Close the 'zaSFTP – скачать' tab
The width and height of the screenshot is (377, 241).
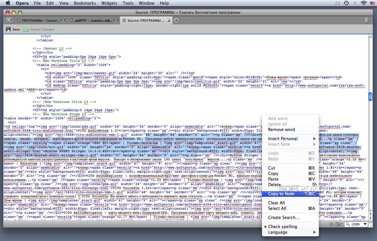coord(71,21)
